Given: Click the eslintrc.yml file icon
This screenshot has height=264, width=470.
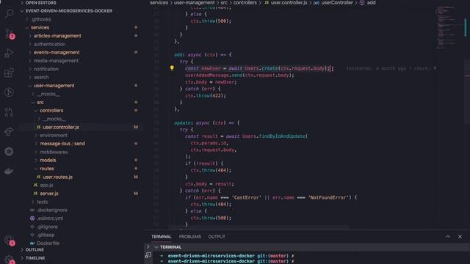Looking at the screenshot, I should tap(32, 219).
